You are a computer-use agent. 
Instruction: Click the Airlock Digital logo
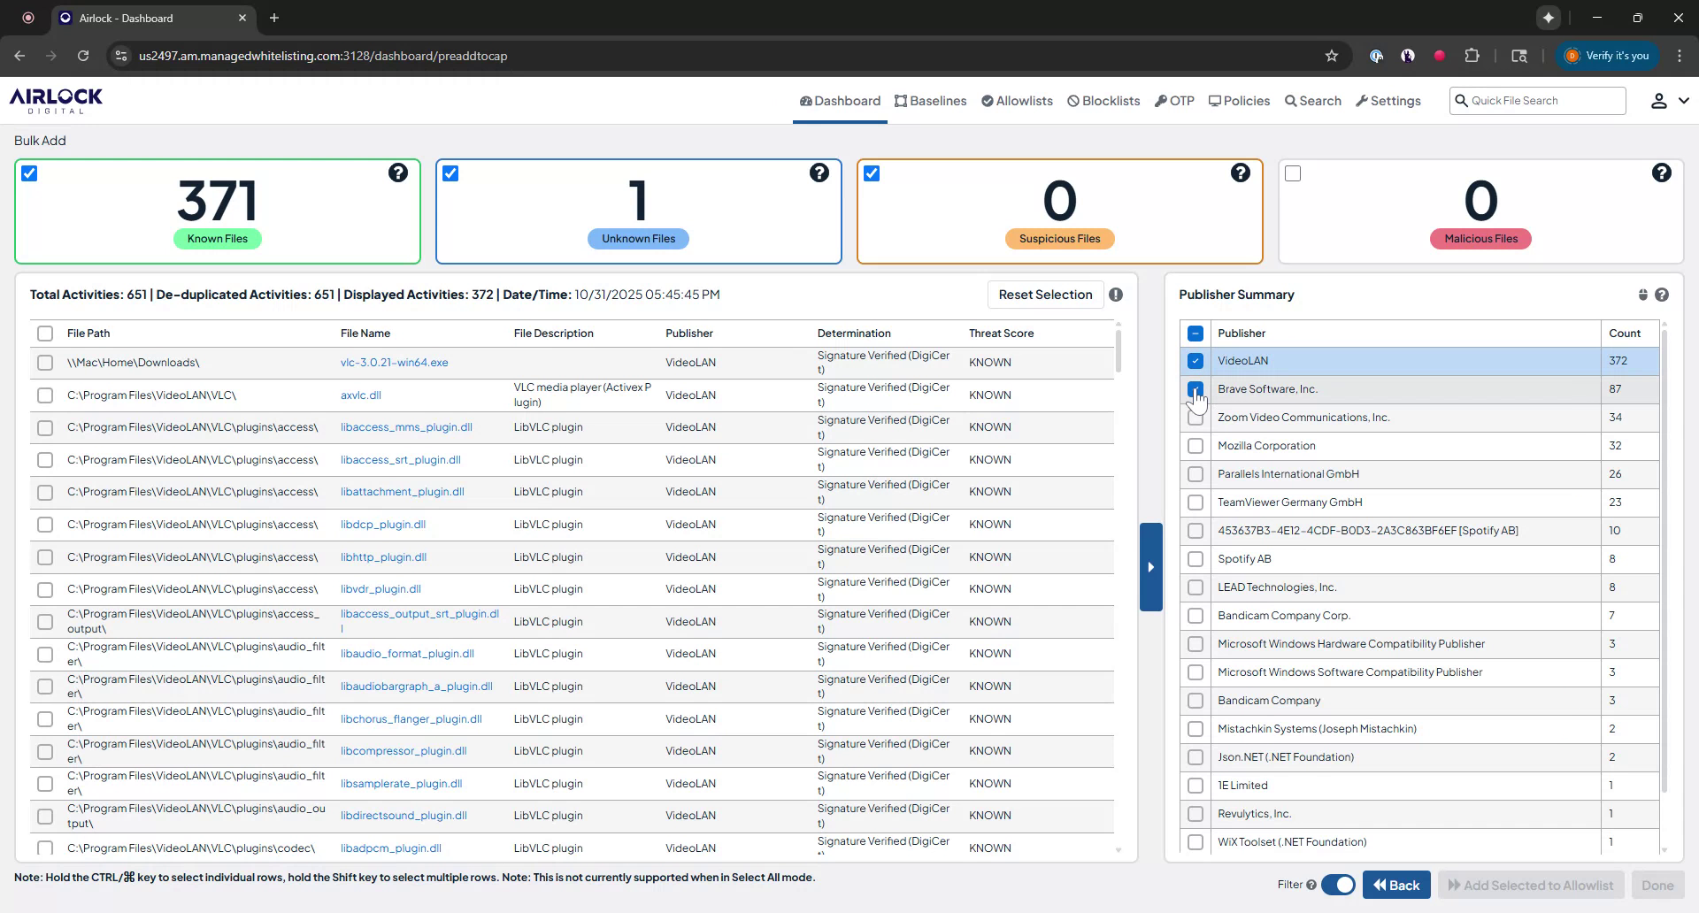tap(56, 100)
